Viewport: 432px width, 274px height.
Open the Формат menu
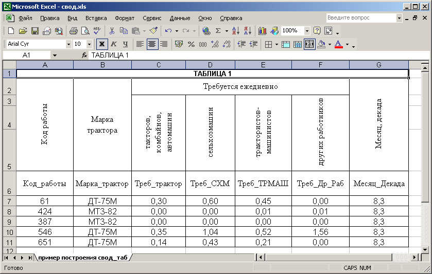tap(125, 18)
